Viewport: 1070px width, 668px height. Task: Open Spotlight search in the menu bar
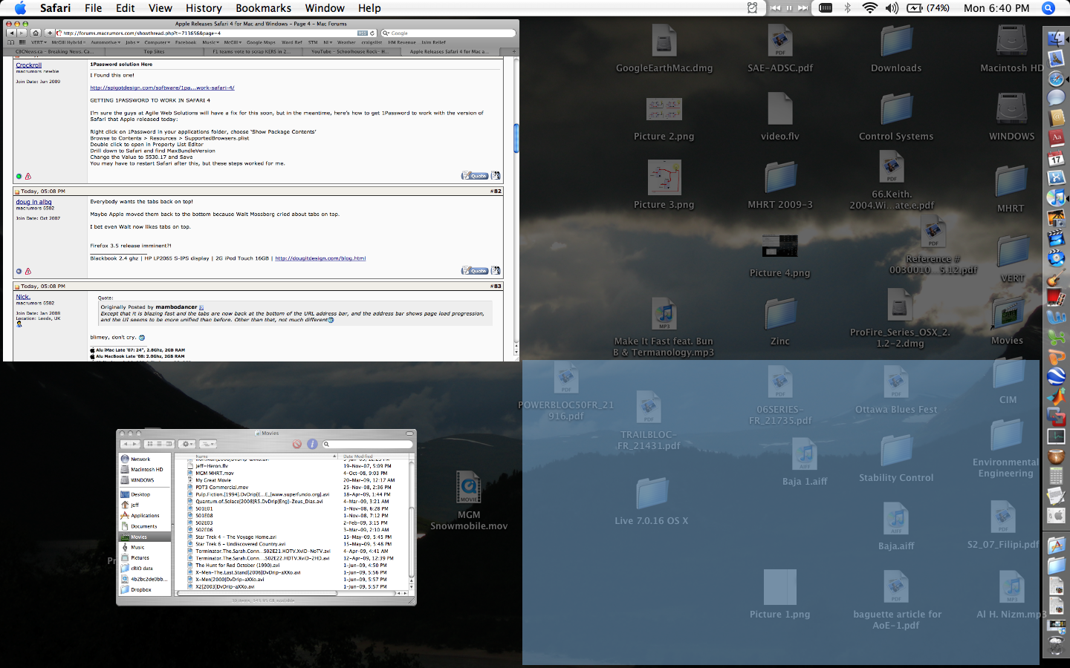coord(1048,8)
